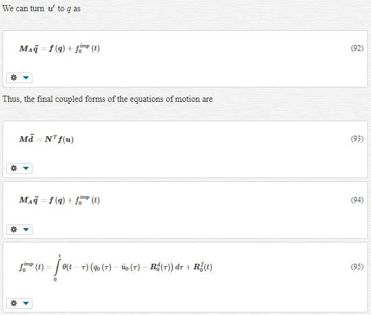Image resolution: width=371 pixels, height=315 pixels.
Task: Click equation number (93) label
Action: pyautogui.click(x=357, y=139)
